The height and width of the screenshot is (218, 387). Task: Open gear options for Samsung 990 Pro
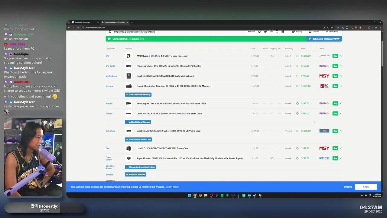point(297,104)
